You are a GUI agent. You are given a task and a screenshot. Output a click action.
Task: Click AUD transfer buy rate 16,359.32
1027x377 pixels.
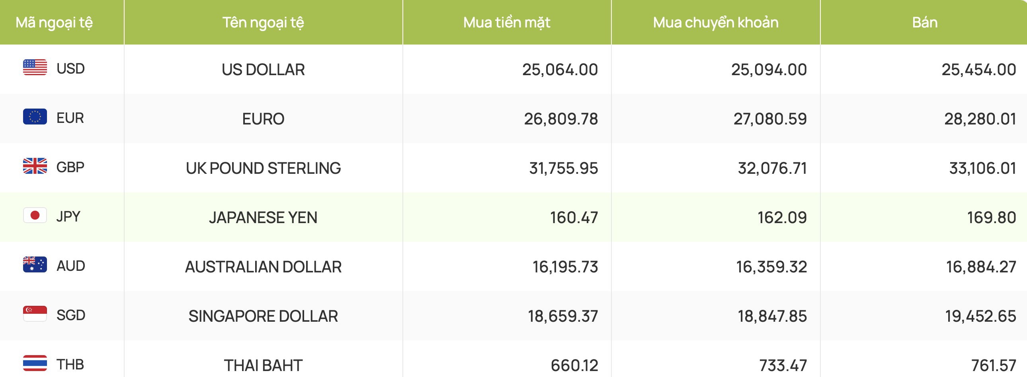pos(771,267)
